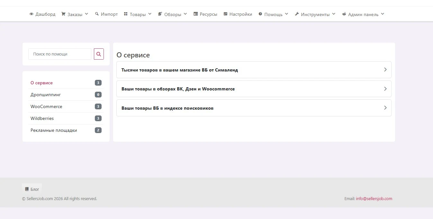Open the Блог footer link
Viewport: 433px width, 219px height.
pos(32,189)
